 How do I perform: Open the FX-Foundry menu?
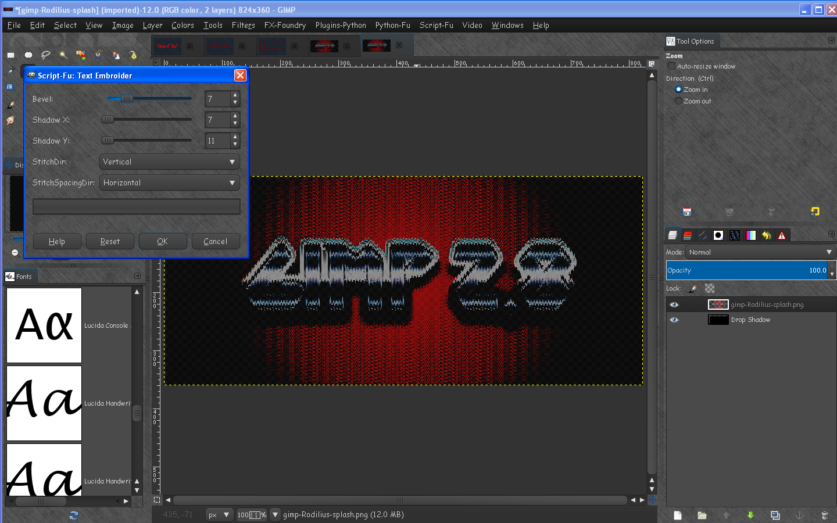285,26
